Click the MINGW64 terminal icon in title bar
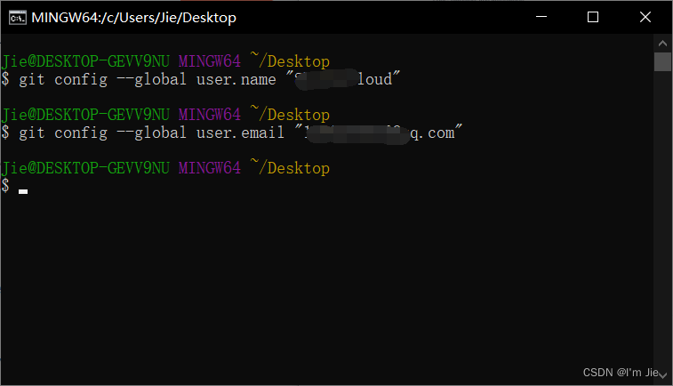Viewport: 673px width, 386px height. click(x=18, y=18)
